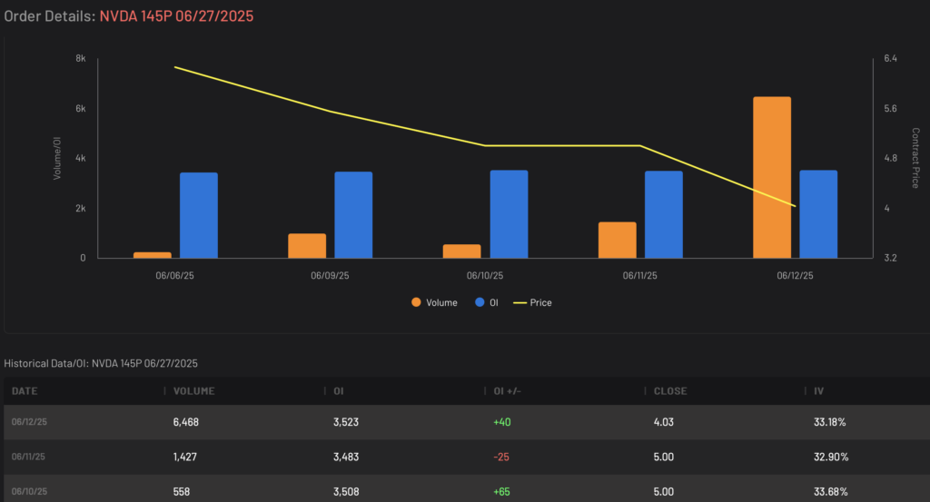
Task: Toggle the OI legend entry
Action: (487, 302)
